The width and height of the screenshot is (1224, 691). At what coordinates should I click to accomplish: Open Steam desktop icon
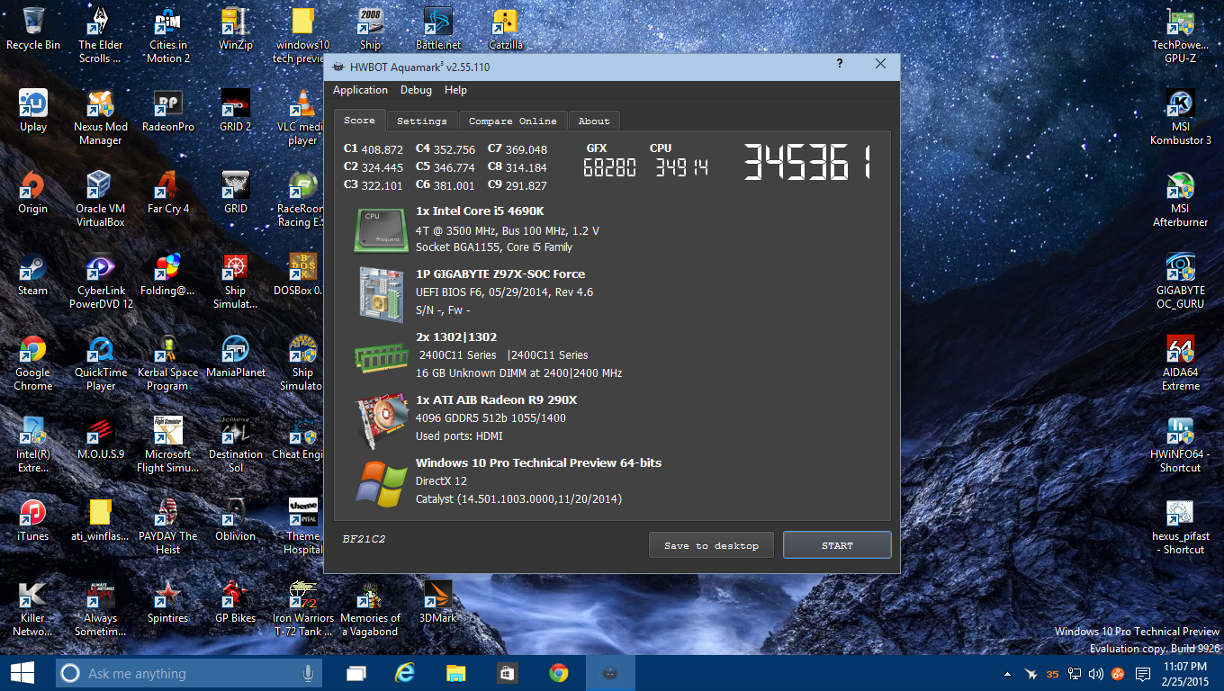(33, 274)
